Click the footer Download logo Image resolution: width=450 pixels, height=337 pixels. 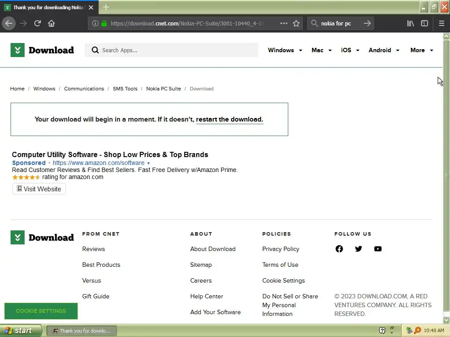click(42, 237)
